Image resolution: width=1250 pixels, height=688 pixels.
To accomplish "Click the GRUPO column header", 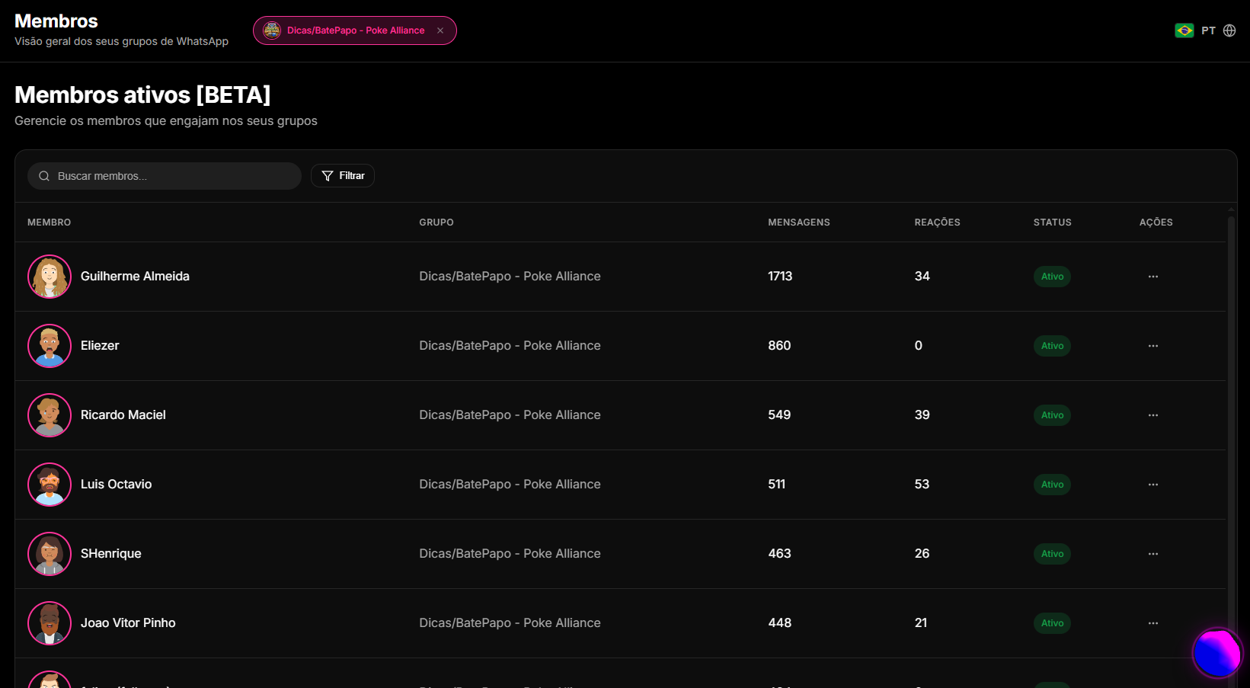I will pyautogui.click(x=436, y=222).
